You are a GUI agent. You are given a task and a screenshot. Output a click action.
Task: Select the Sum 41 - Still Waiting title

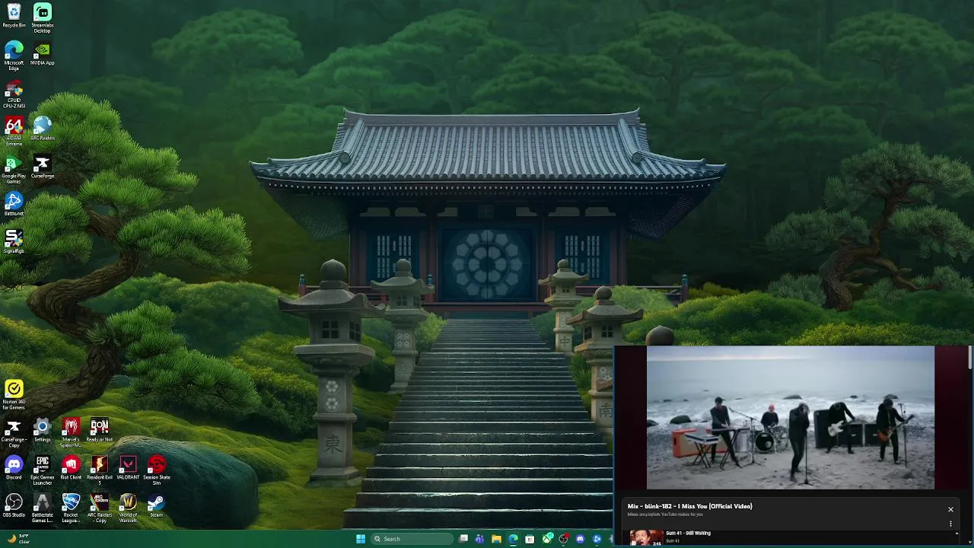688,533
